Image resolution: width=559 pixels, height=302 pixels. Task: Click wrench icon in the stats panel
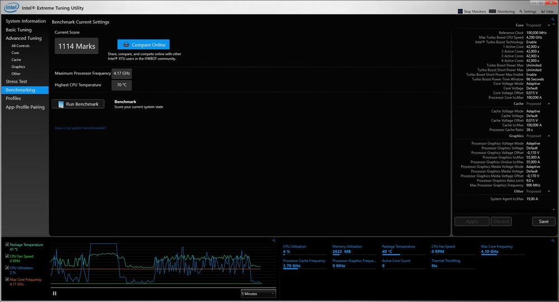(x=553, y=241)
